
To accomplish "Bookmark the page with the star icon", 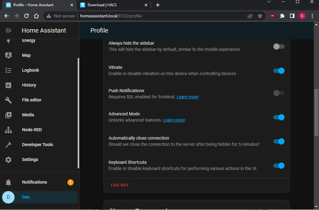I will [x=260, y=16].
